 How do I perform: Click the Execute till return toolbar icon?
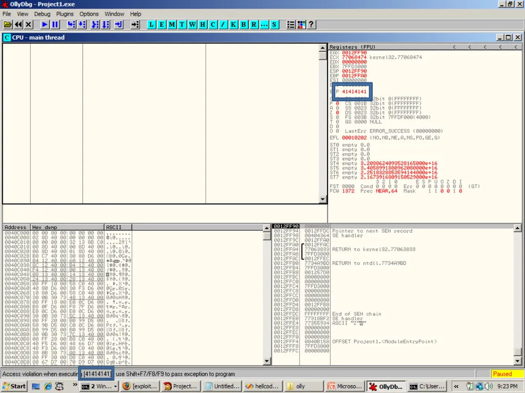[x=118, y=25]
